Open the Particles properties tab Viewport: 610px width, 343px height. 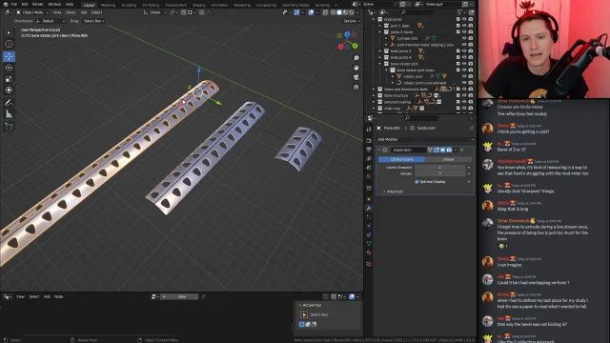tap(369, 217)
